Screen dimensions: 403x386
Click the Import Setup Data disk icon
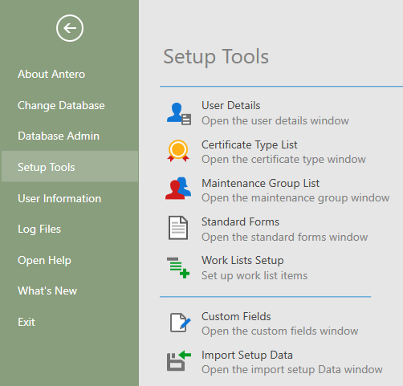tap(179, 360)
